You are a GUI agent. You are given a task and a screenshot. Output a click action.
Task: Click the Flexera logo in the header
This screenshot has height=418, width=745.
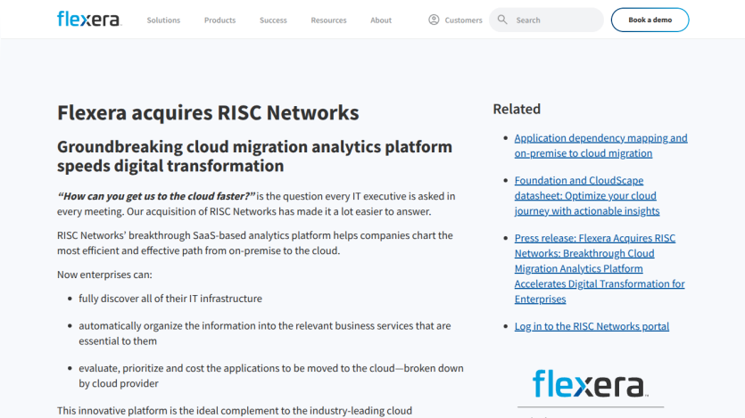89,20
